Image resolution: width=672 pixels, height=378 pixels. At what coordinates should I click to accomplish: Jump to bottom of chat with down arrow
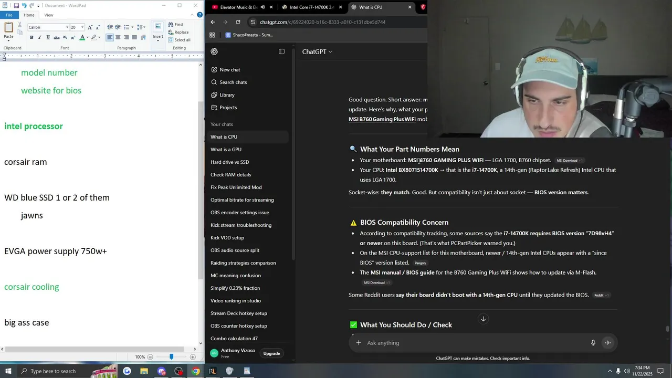(483, 319)
